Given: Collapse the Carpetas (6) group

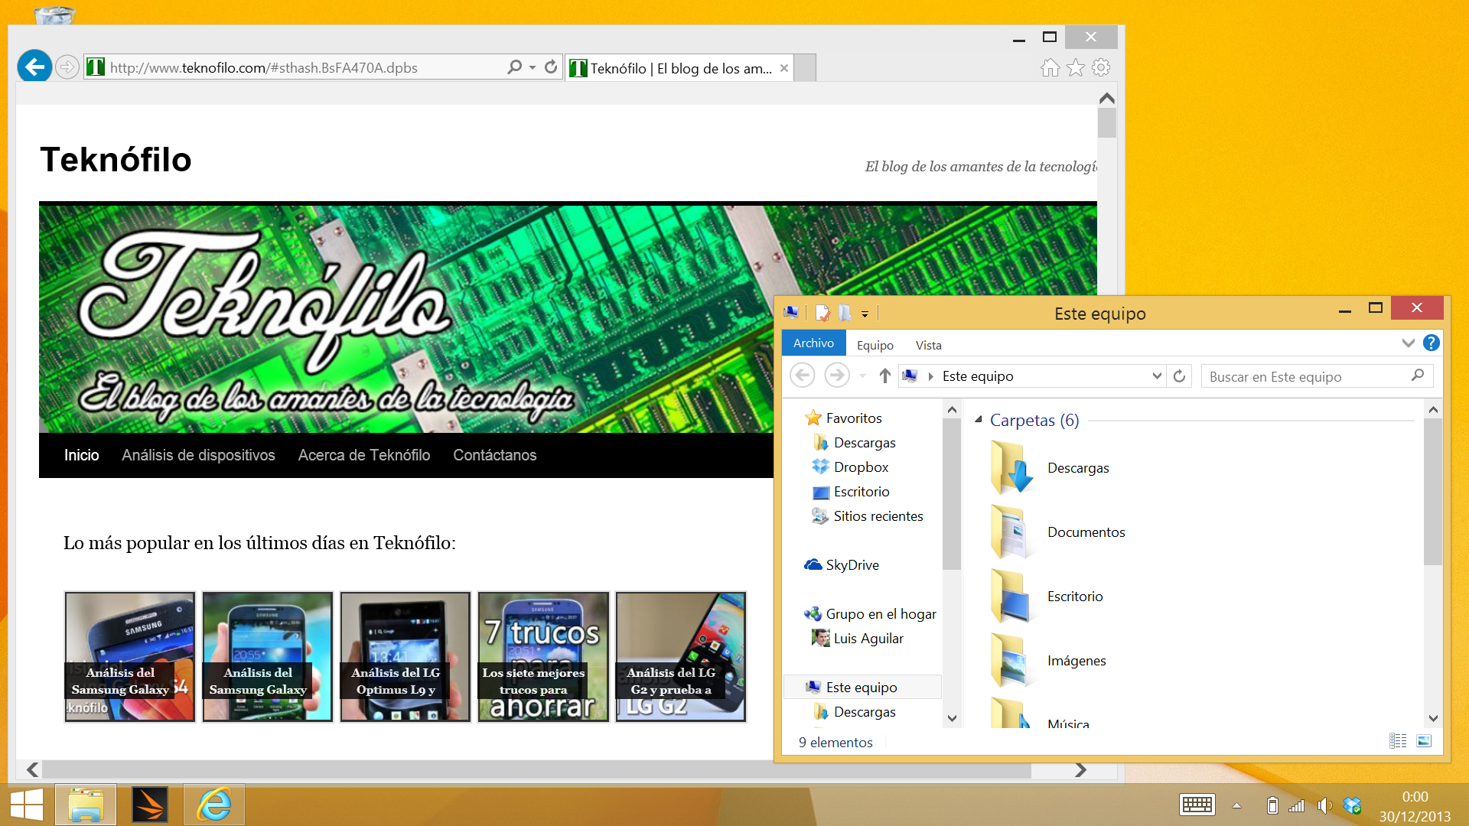Looking at the screenshot, I should click(x=979, y=419).
